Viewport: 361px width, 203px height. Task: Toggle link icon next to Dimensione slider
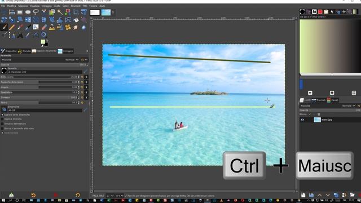pos(86,77)
